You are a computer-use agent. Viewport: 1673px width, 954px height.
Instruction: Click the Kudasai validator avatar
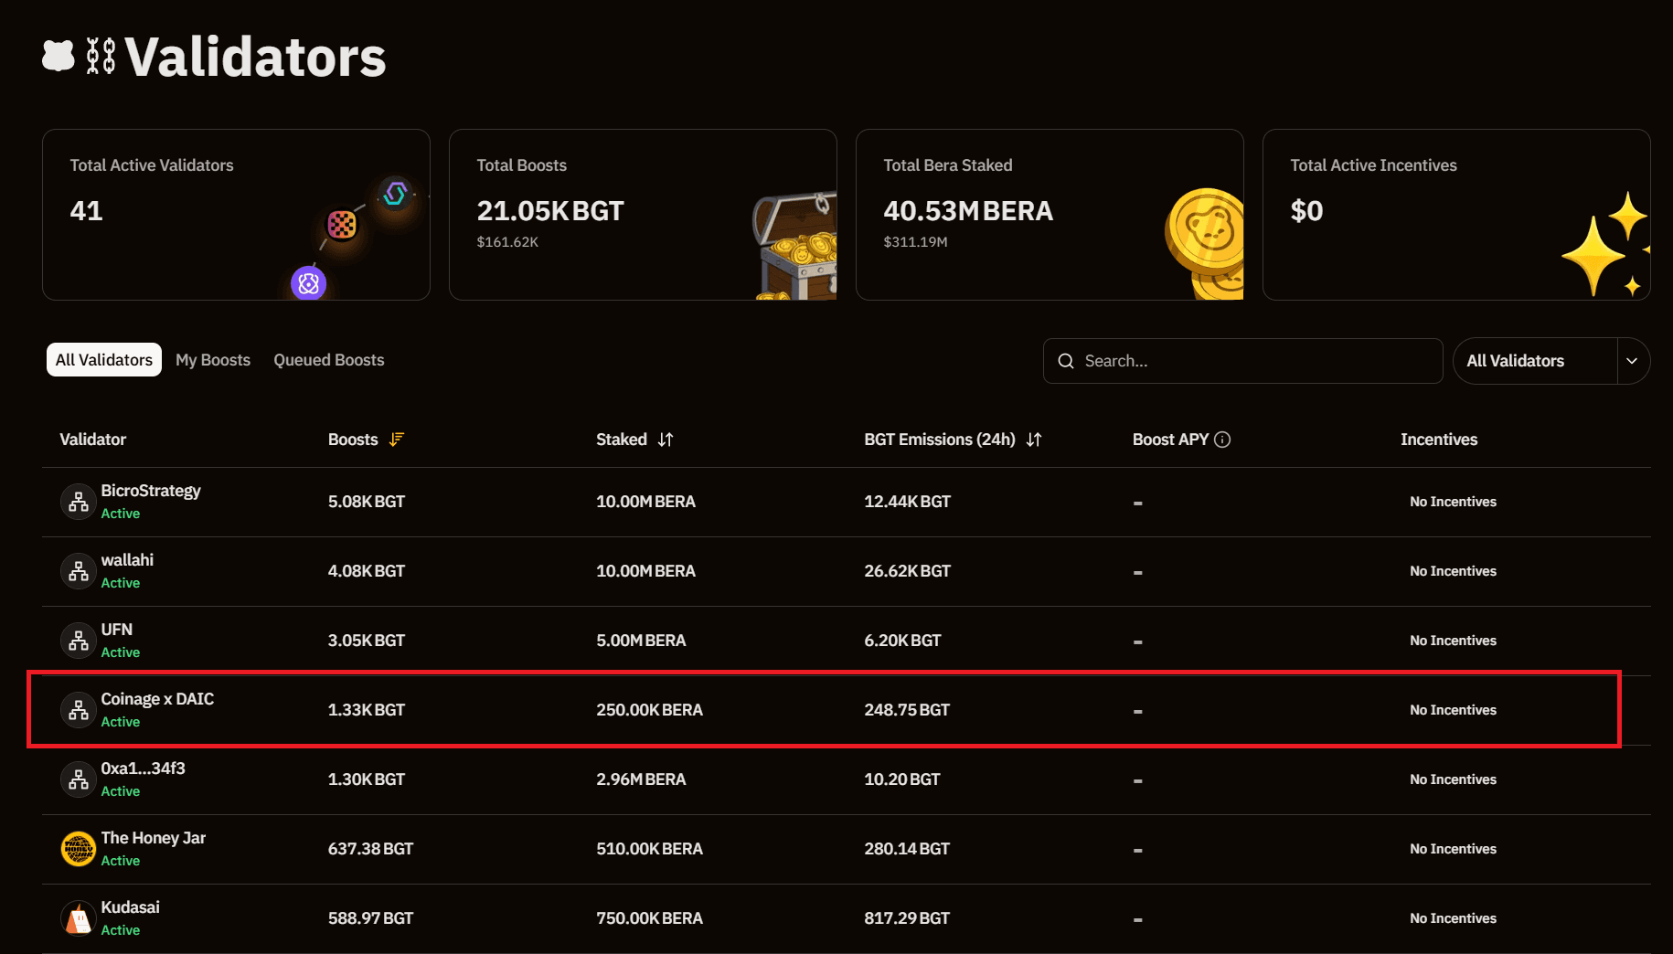(x=78, y=918)
